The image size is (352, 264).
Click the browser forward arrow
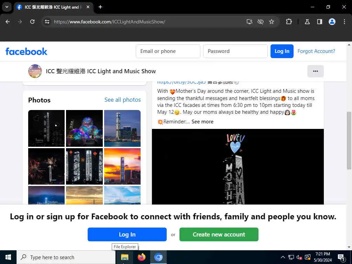tap(20, 22)
